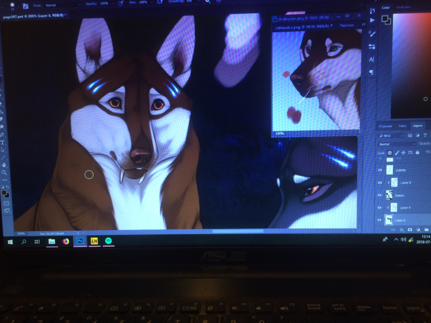Pick a color in the Color panel field
This screenshot has width=431, height=323.
click(411, 65)
